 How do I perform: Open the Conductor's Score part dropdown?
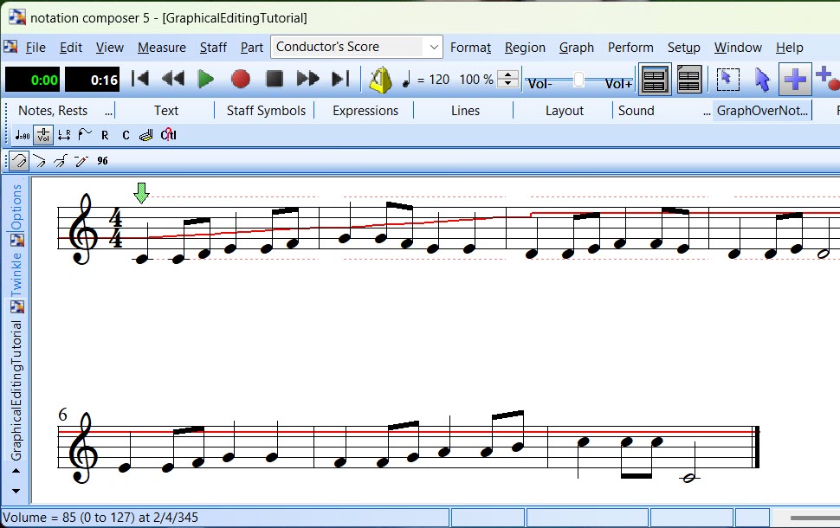tap(433, 47)
